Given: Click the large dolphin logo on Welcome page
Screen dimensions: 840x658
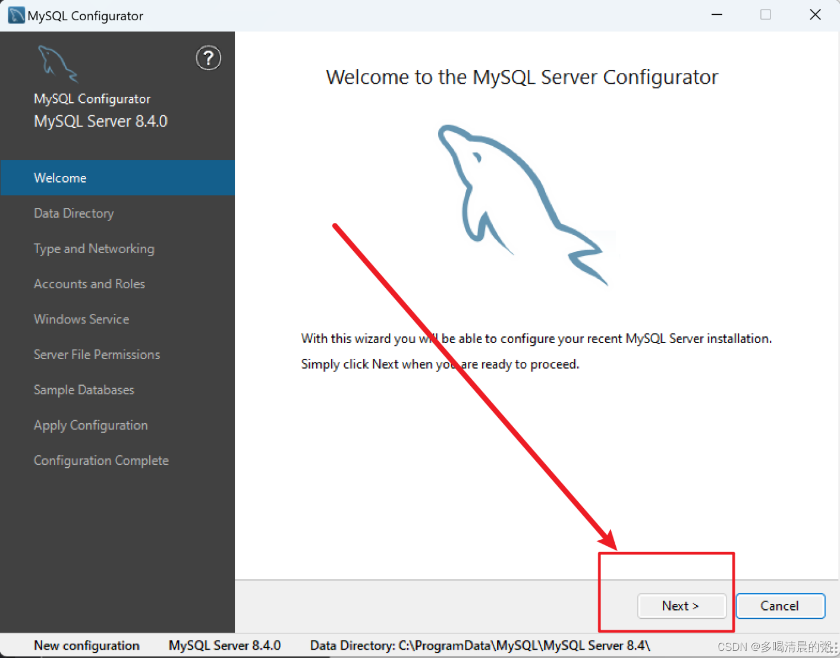Looking at the screenshot, I should [x=523, y=204].
